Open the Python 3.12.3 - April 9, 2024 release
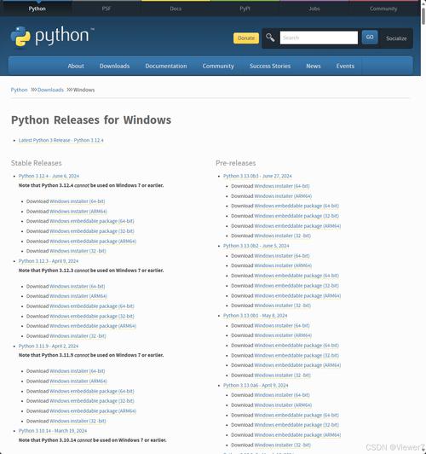 [x=49, y=261]
